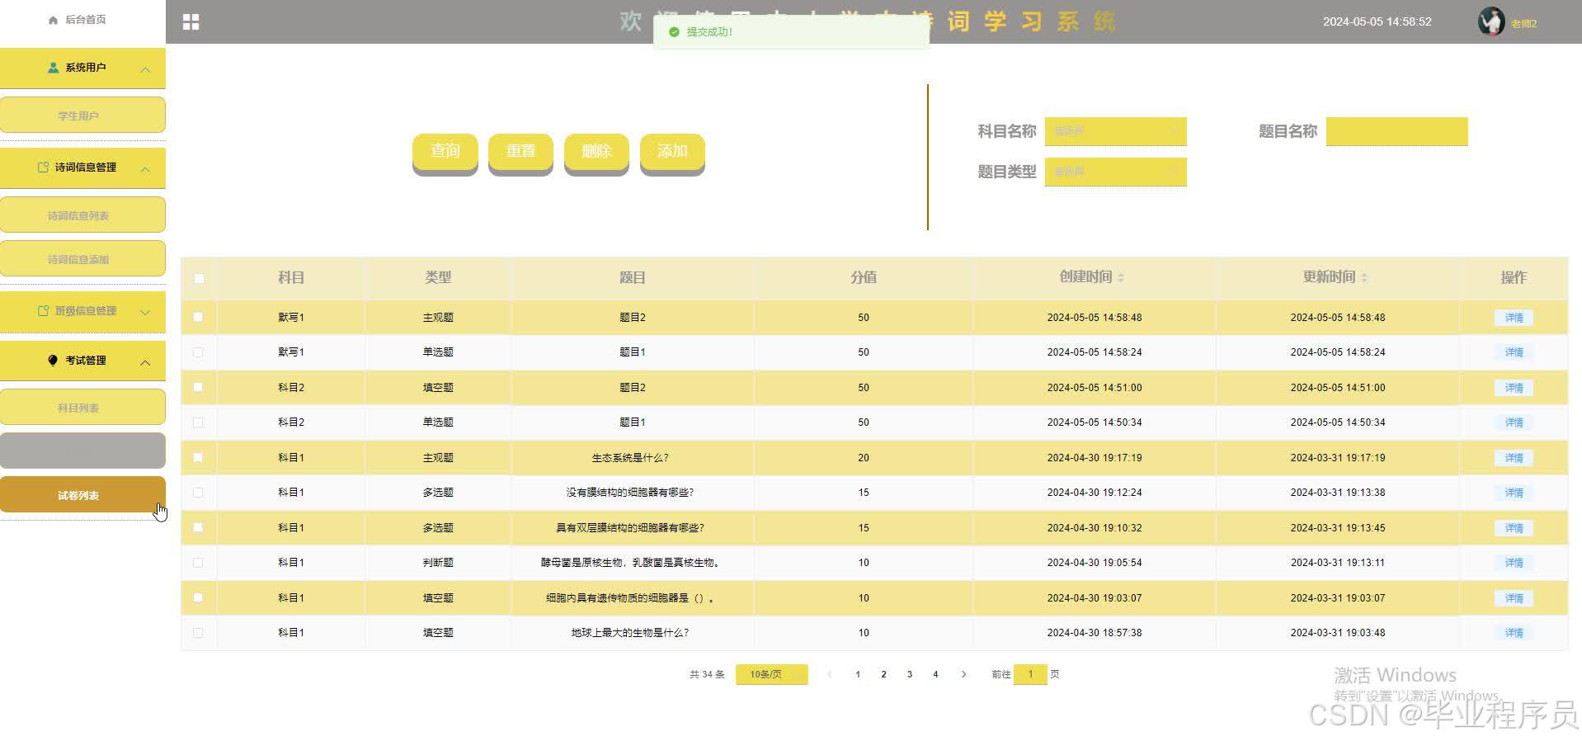Expand the 班级信息管理 menu chevron
This screenshot has width=1582, height=741.
[145, 313]
